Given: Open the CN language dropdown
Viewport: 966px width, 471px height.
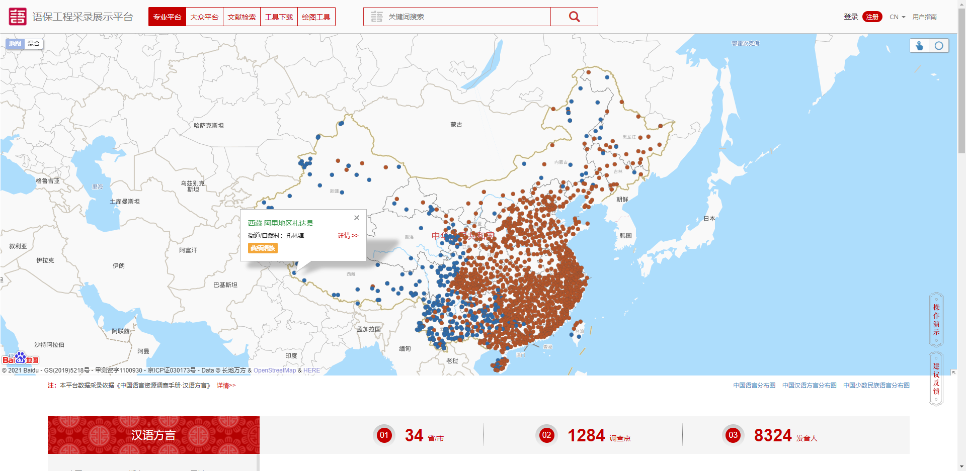Looking at the screenshot, I should 897,17.
